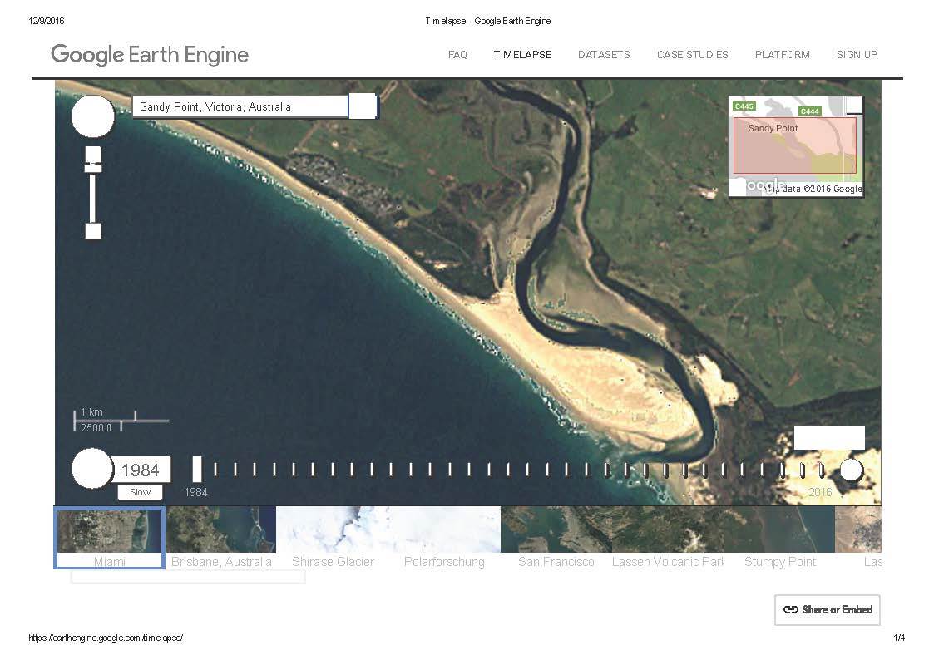
Task: Open the FAQ page
Action: [457, 55]
